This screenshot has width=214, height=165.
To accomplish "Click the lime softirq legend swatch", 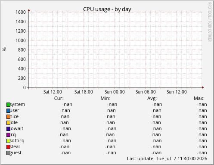I will pos(8,141).
